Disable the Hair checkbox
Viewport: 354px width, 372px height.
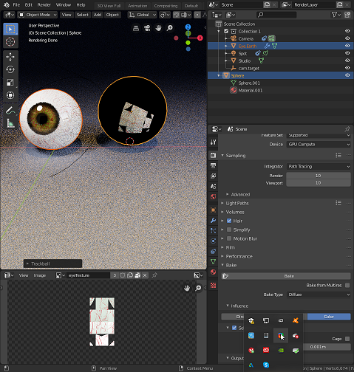tap(229, 221)
